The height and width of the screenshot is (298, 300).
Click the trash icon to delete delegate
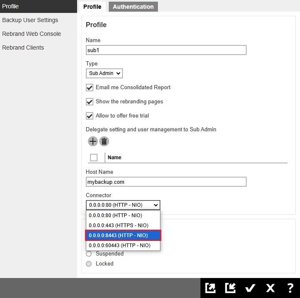coord(104,141)
